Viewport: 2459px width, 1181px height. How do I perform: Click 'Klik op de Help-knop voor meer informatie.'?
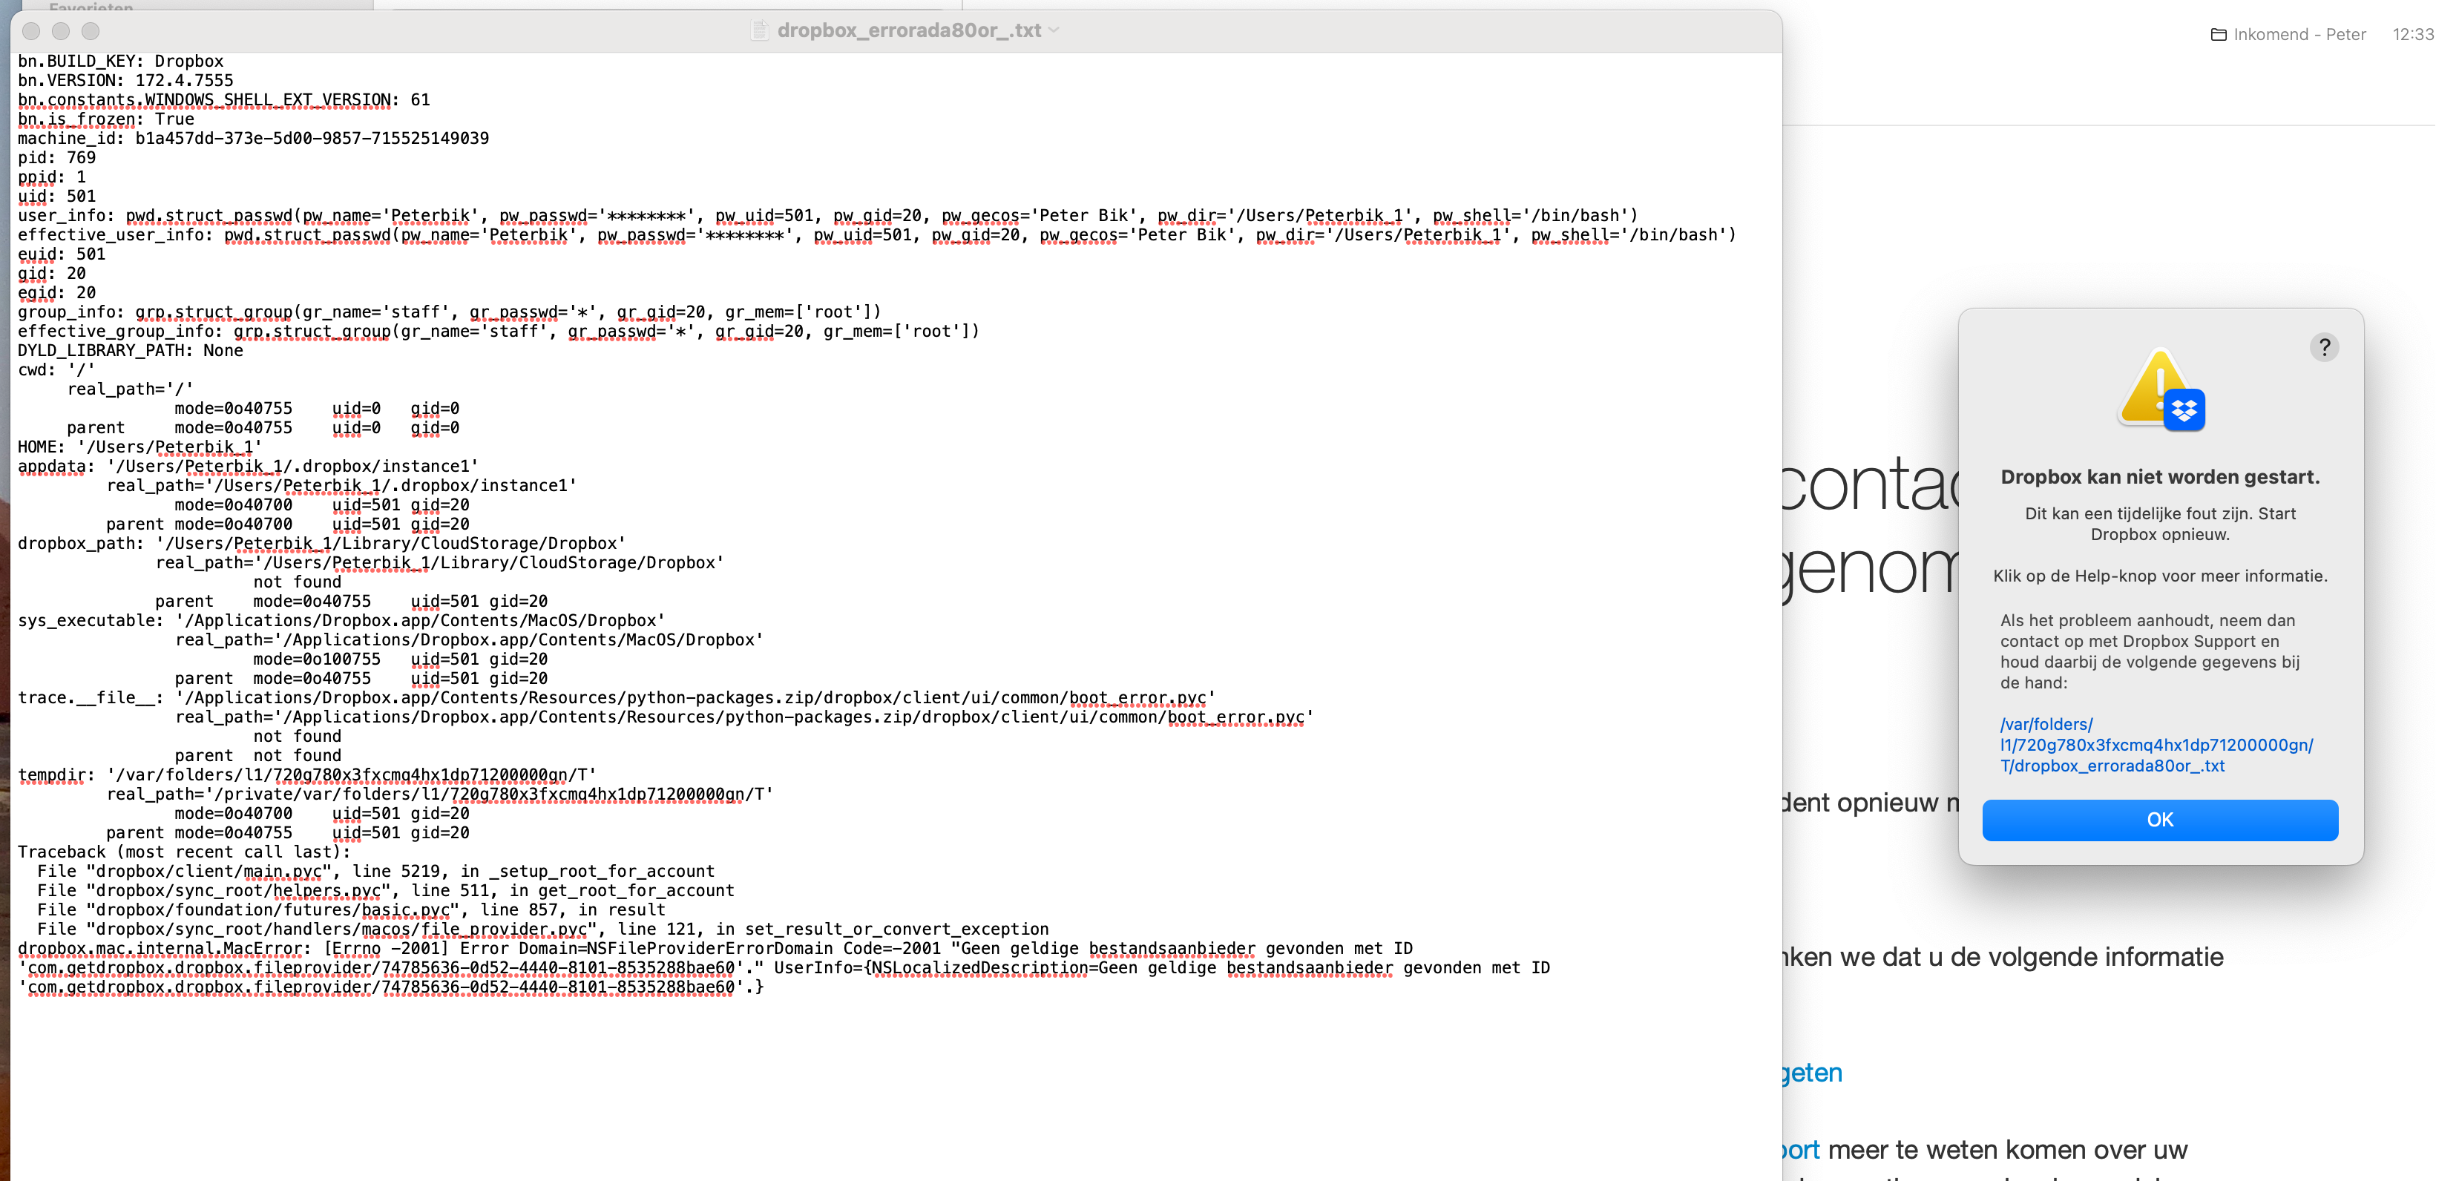2159,576
